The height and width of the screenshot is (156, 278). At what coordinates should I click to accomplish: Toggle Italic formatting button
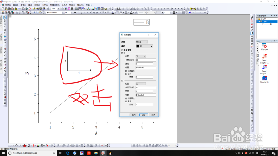pos(78,12)
